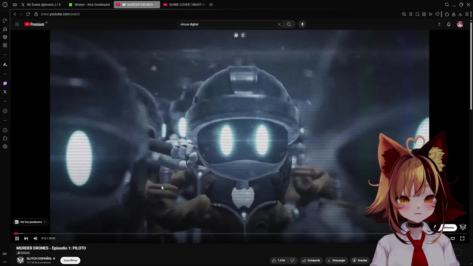Skip to next video

pyautogui.click(x=26, y=238)
